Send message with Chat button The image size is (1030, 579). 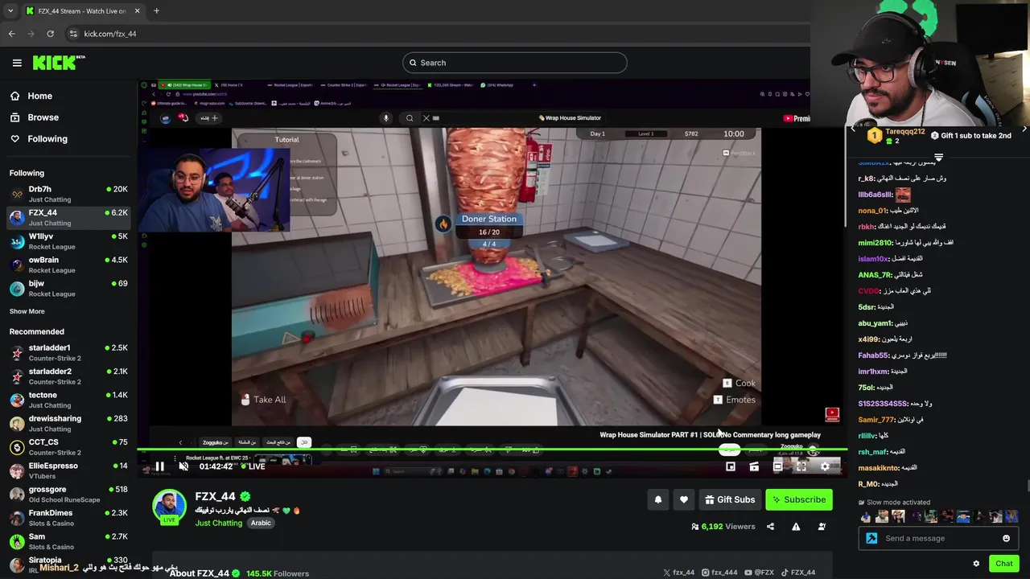1003,564
